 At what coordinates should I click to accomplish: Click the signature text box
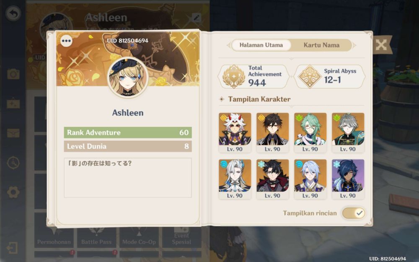click(x=128, y=178)
